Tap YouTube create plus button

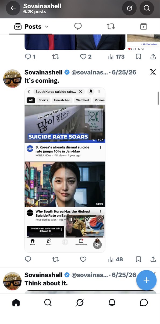point(65,242)
